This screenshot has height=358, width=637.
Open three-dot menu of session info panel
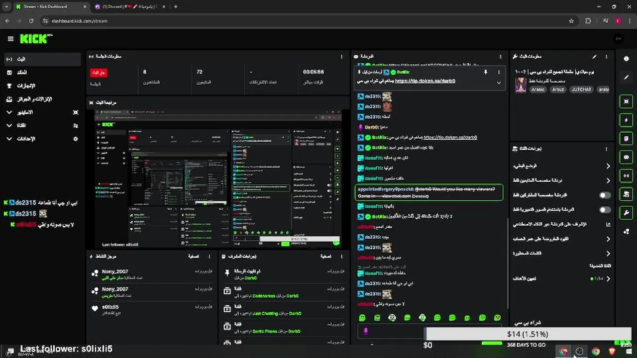tap(341, 57)
